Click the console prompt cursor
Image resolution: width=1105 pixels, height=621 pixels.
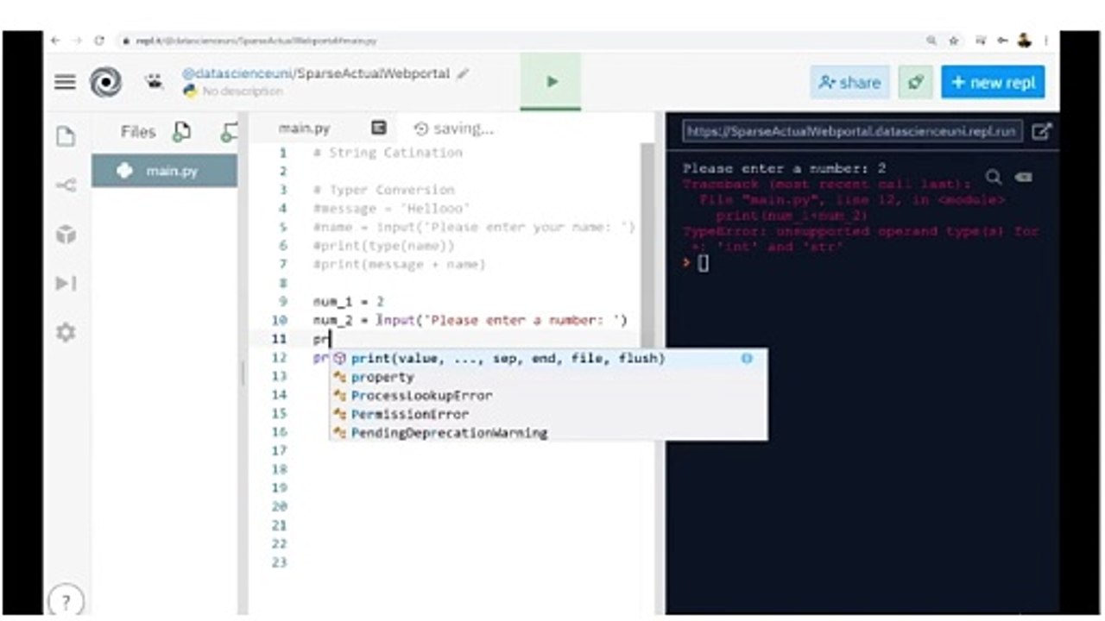[703, 264]
